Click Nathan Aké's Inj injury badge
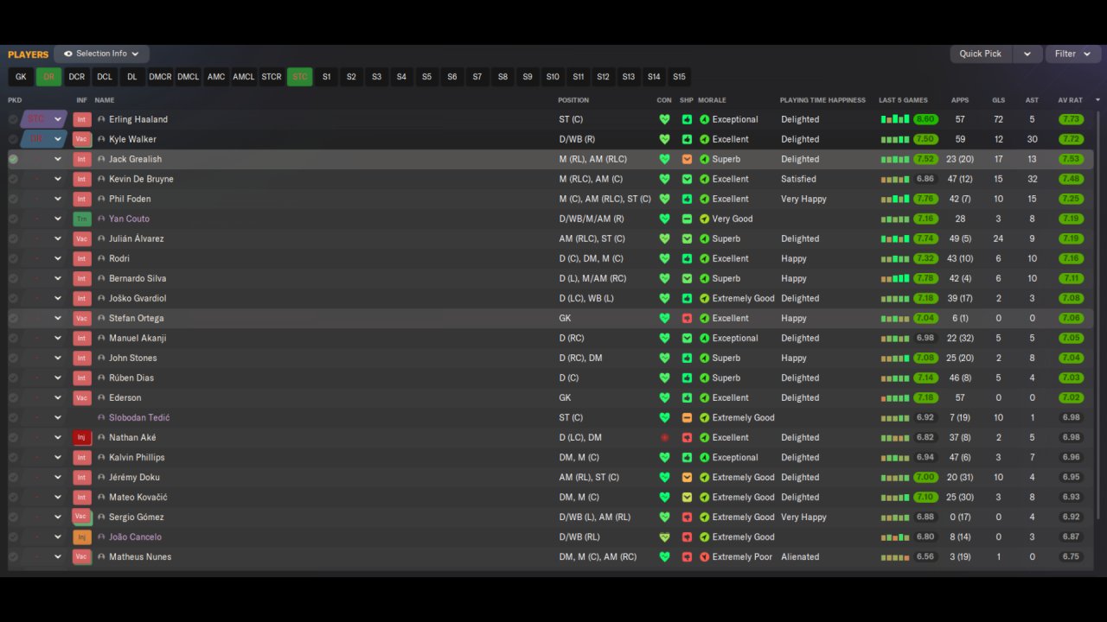 tap(81, 437)
